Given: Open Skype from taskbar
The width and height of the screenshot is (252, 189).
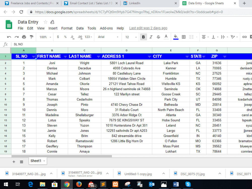Looking at the screenshot, I should [188, 184].
